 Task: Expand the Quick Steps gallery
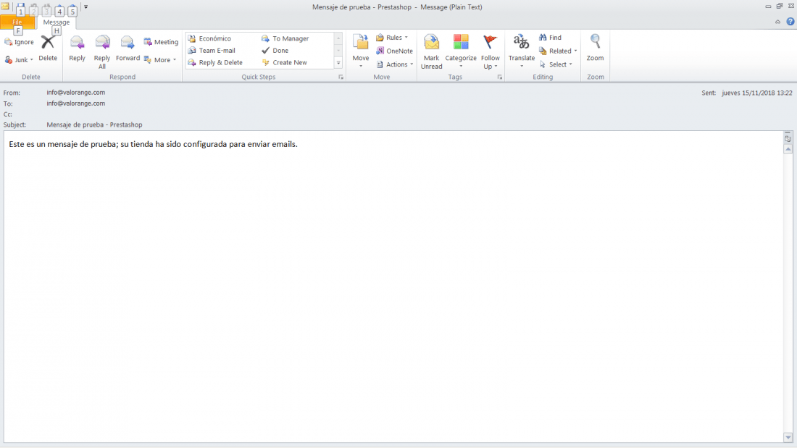click(338, 62)
